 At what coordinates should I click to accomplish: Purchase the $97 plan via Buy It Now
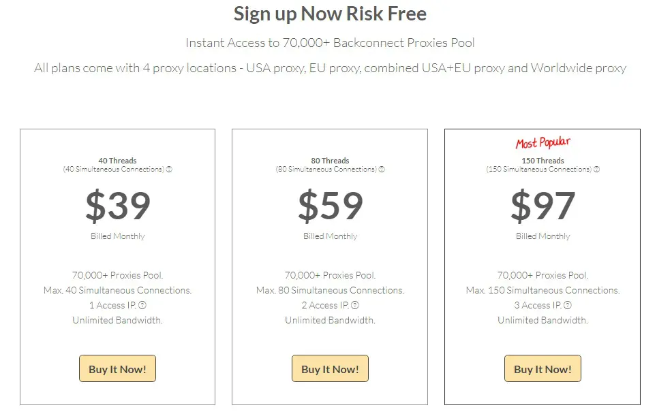tap(543, 368)
